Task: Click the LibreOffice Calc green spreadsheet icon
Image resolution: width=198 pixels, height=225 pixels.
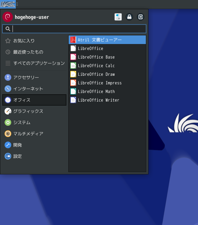Action: tap(73, 66)
